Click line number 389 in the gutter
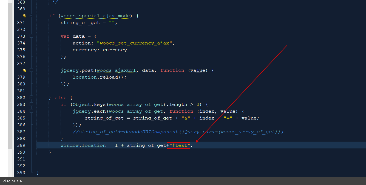Image resolution: width=366 pixels, height=185 pixels. click(21, 145)
